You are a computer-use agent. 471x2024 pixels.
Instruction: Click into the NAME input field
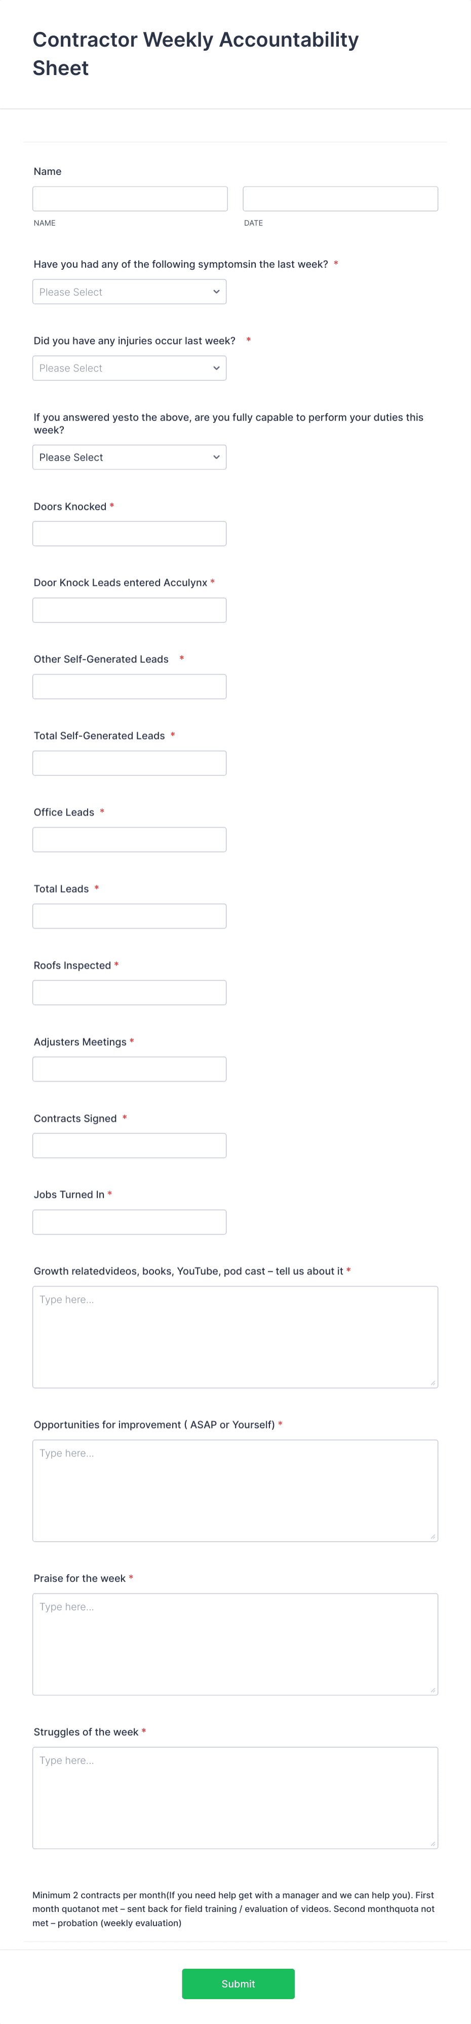(x=130, y=198)
